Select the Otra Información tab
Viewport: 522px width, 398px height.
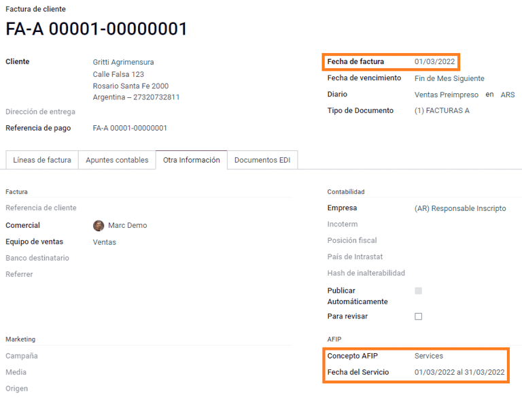point(191,160)
